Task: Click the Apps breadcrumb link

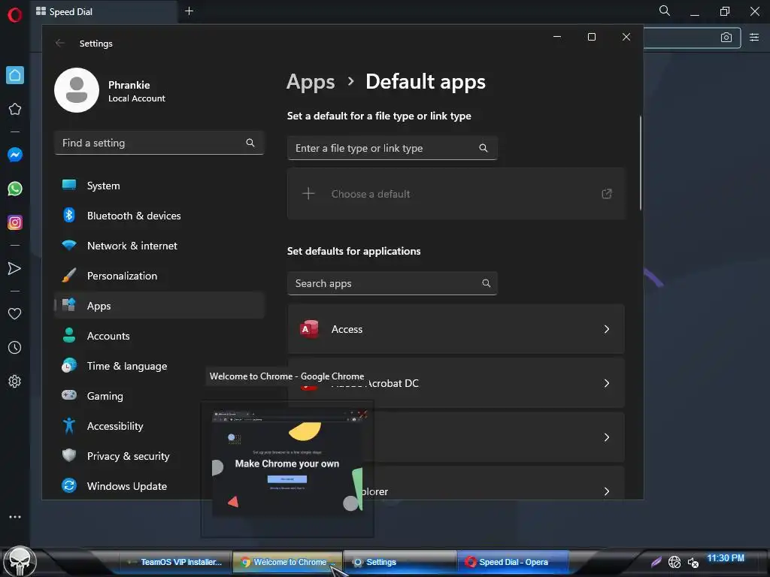Action: [x=311, y=82]
